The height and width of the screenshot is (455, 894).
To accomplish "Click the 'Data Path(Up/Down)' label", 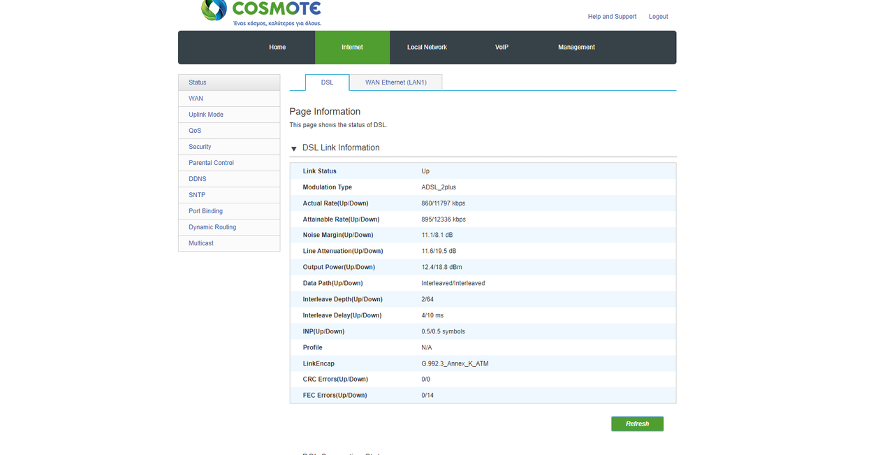I will click(x=332, y=283).
